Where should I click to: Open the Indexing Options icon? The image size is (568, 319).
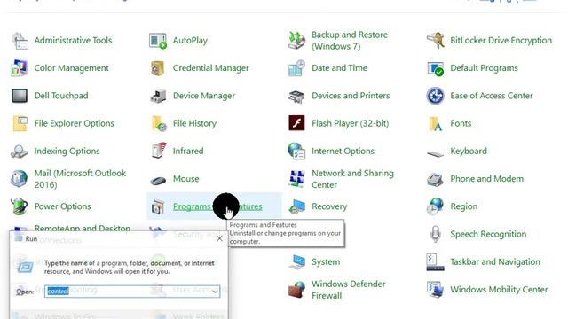(x=20, y=152)
